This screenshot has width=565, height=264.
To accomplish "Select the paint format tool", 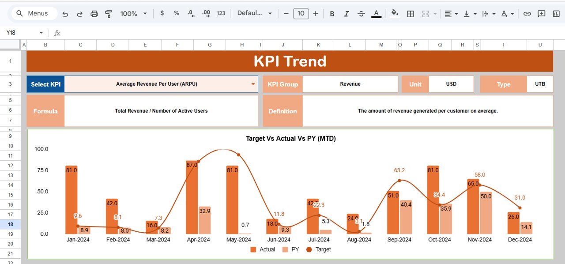I will (108, 14).
